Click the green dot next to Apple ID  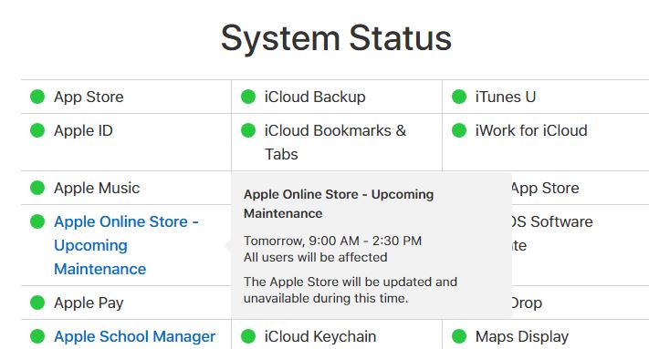[37, 130]
